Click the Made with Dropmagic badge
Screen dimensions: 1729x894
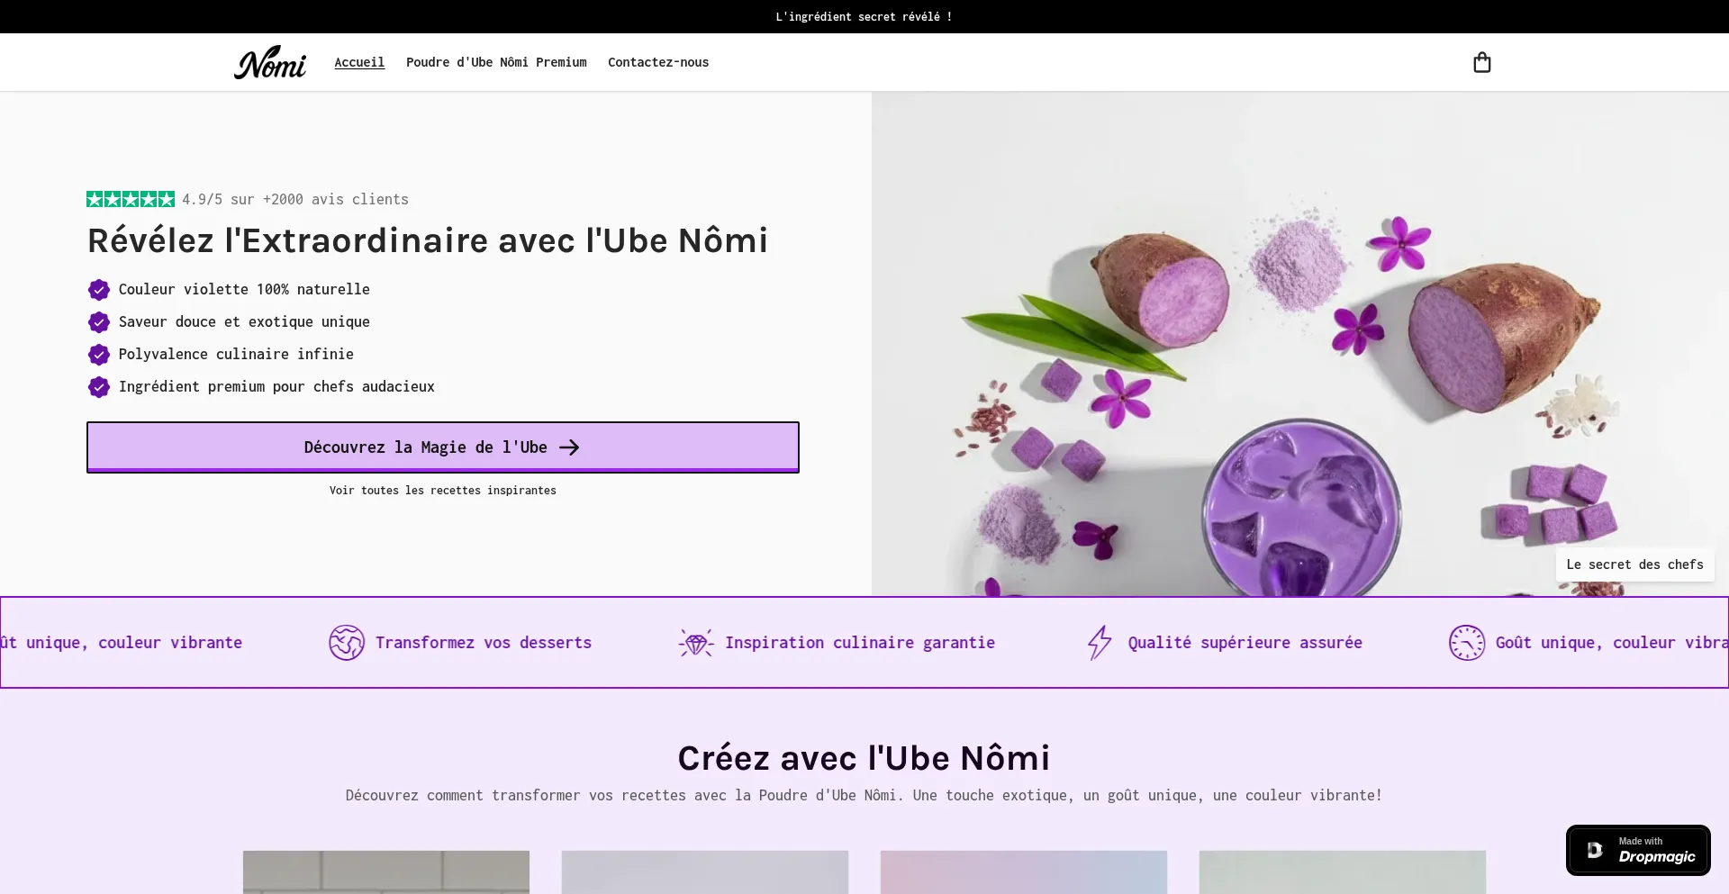coord(1638,850)
